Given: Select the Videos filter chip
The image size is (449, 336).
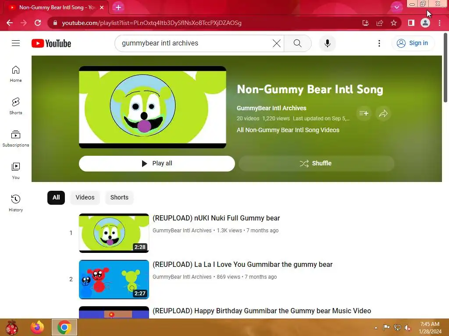Looking at the screenshot, I should [85, 197].
